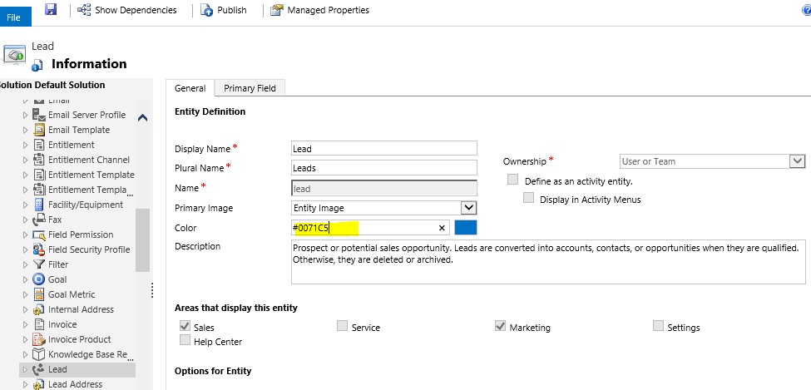The height and width of the screenshot is (390, 811).
Task: Toggle the Service area checkbox
Action: pos(342,327)
